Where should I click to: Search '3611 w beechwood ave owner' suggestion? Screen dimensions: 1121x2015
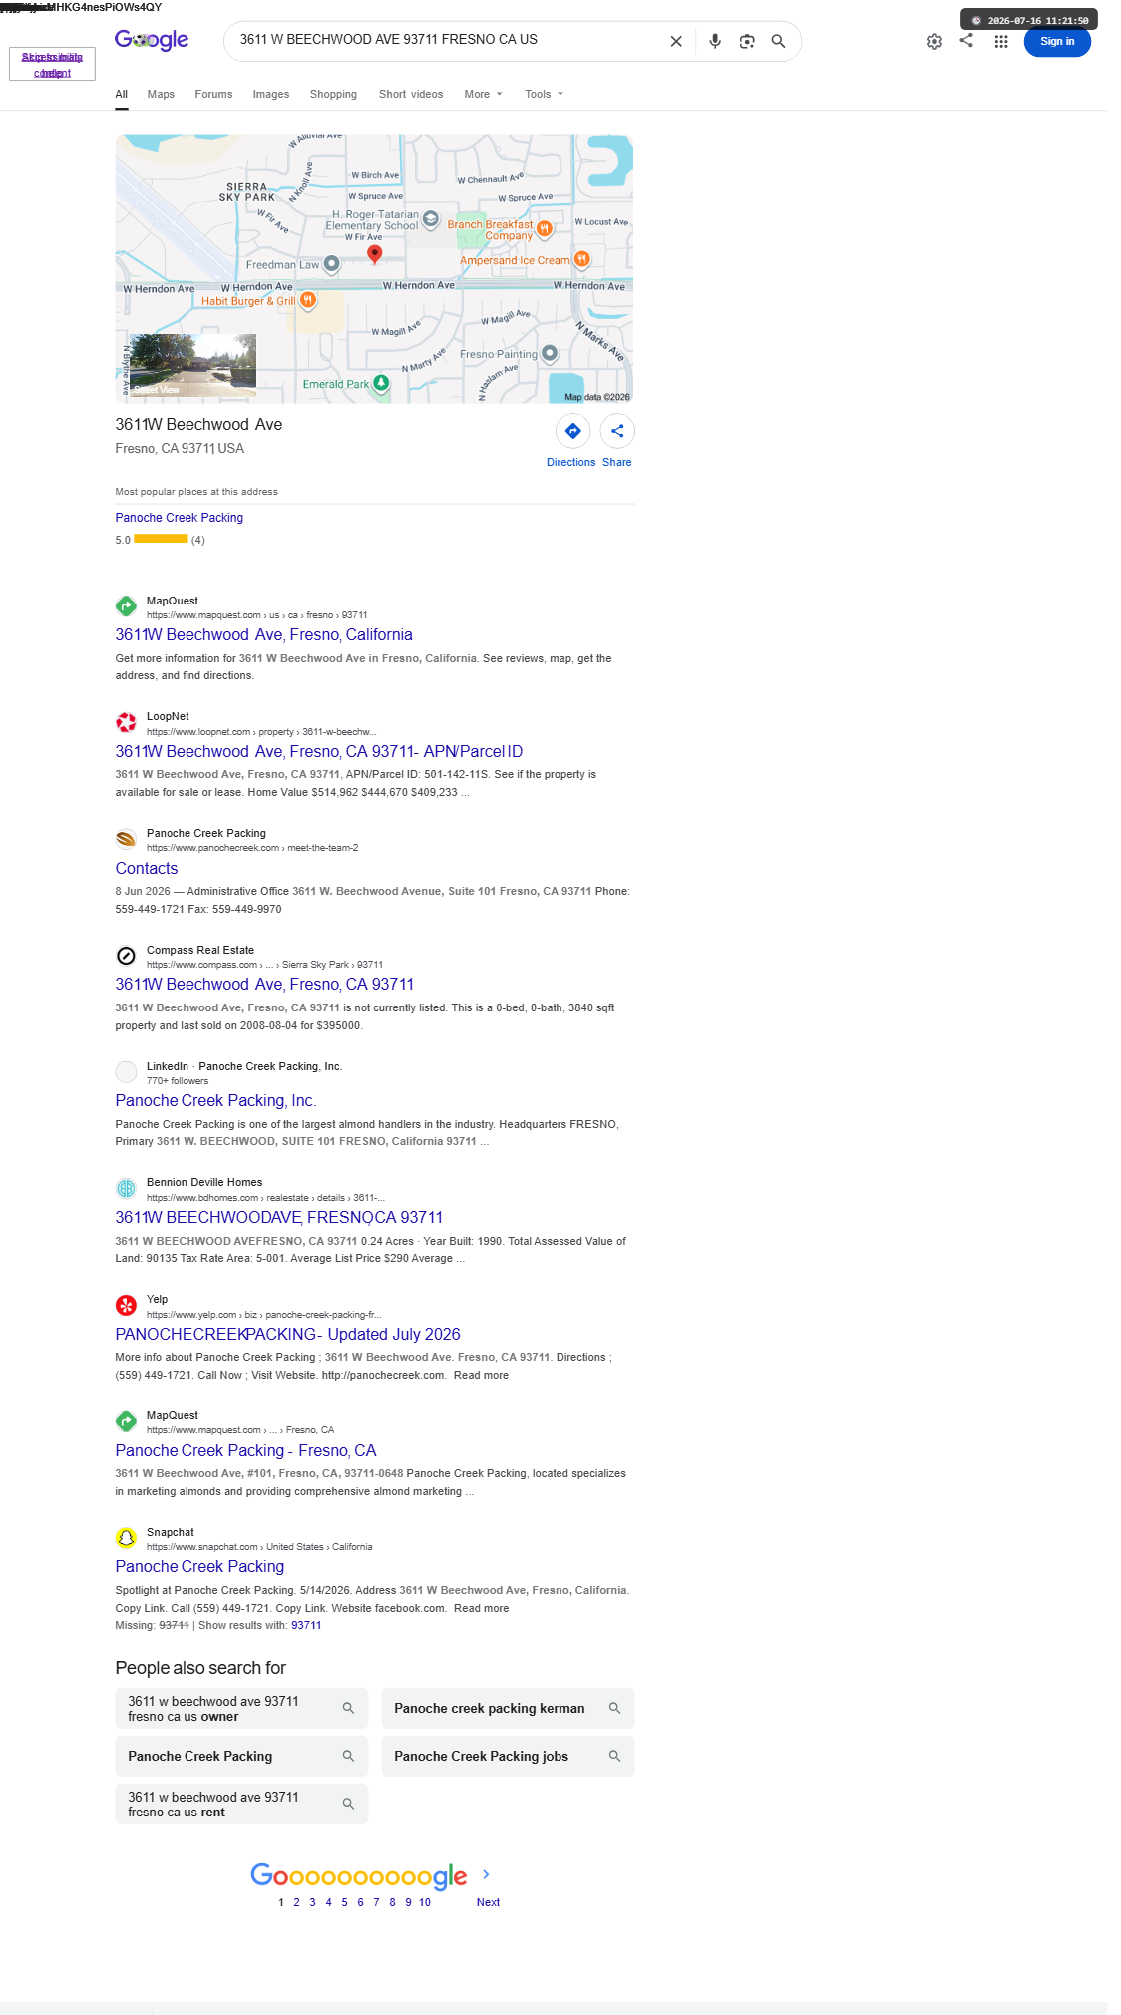click(241, 1709)
